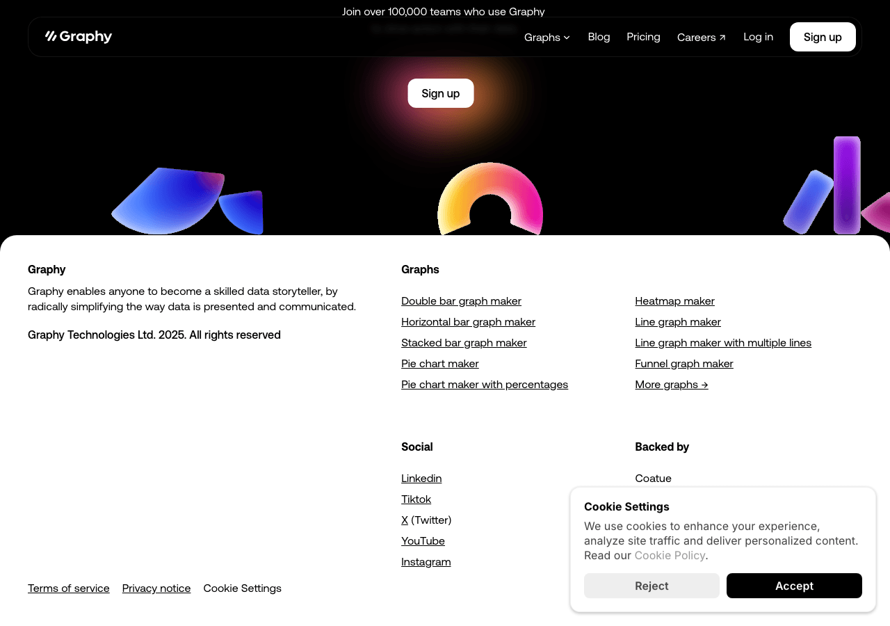This screenshot has width=890, height=626.
Task: Open Careers external link
Action: (x=702, y=37)
